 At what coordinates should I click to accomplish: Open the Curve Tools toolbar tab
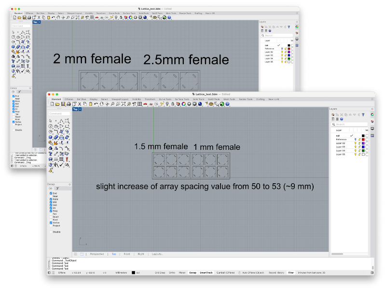(165, 99)
